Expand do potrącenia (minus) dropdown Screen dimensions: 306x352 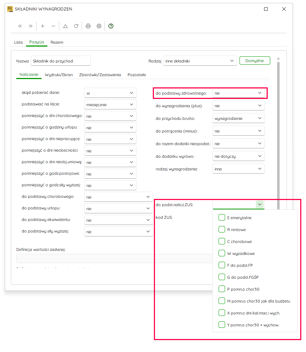tap(238, 131)
